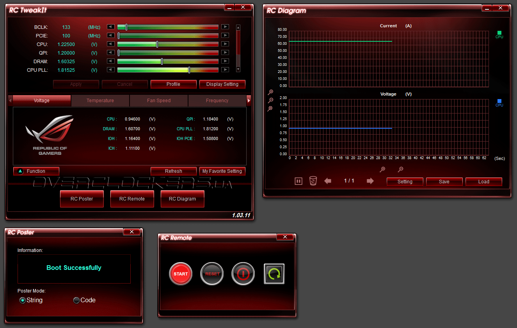517x328 pixels.
Task: Click the 'Boot Successfully' message text
Action: [74, 268]
